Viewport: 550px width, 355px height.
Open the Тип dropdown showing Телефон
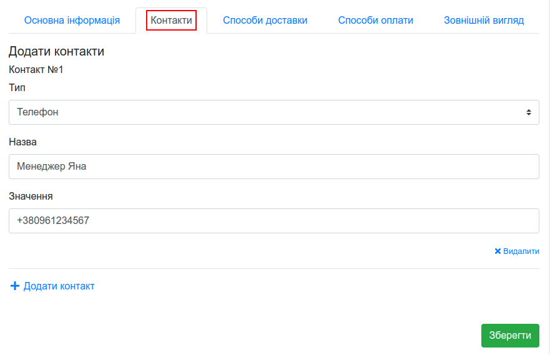273,112
